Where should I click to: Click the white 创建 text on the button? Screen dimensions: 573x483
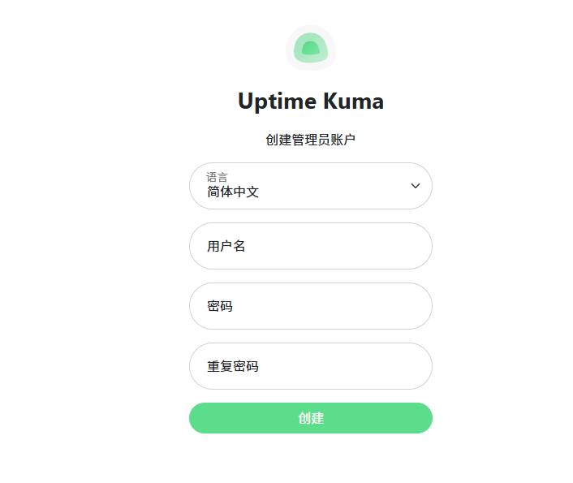(311, 418)
